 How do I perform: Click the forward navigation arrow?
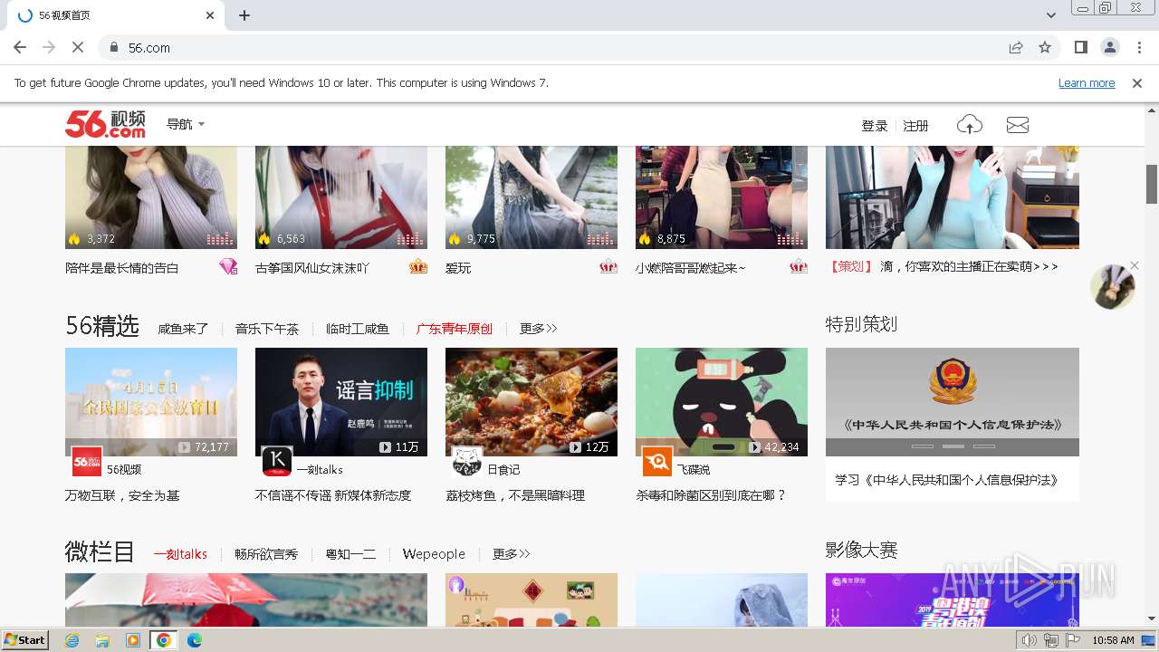pos(49,47)
